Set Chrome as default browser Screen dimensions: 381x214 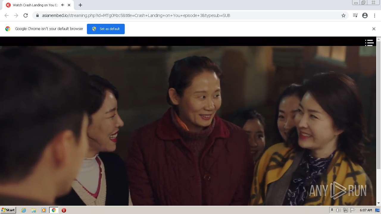[106, 29]
